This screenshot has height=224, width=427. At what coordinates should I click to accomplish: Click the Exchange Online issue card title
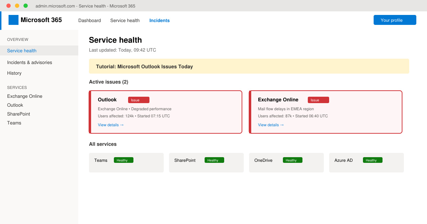tap(278, 100)
